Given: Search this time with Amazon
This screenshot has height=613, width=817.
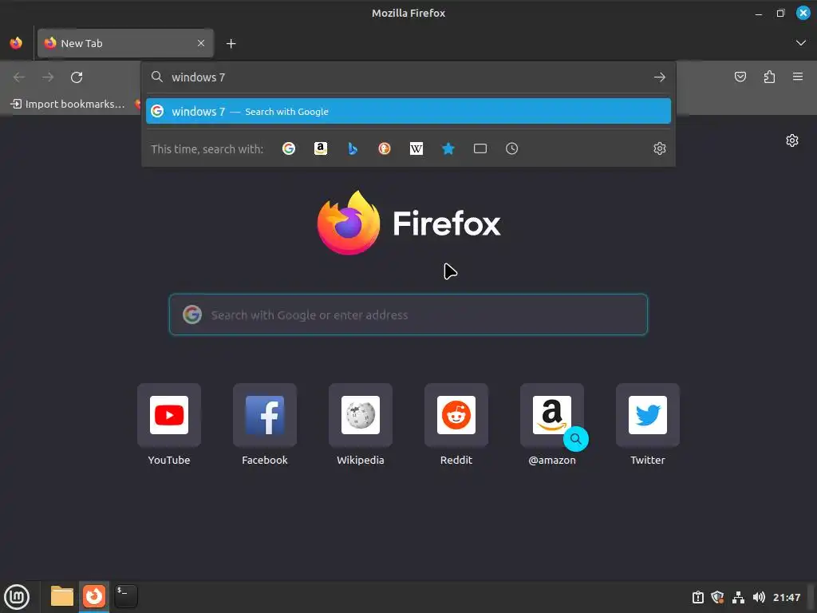Looking at the screenshot, I should click(x=321, y=148).
